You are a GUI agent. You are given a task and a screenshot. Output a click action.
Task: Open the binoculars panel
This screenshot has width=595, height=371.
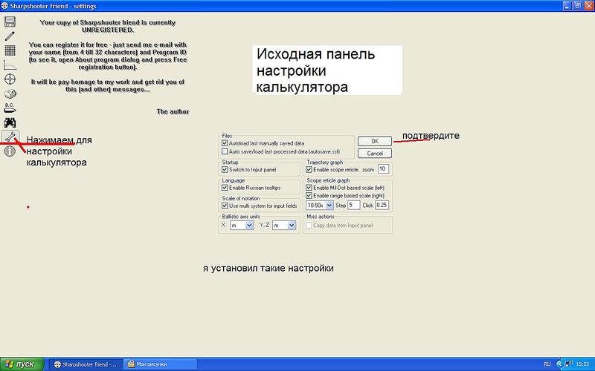pos(10,122)
